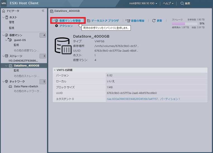This screenshot has height=153, width=213.
Task: Click the refresh circular arrow icon
Action: [154, 20]
